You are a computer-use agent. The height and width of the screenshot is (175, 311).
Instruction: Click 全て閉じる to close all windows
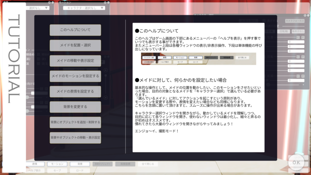(148, 164)
